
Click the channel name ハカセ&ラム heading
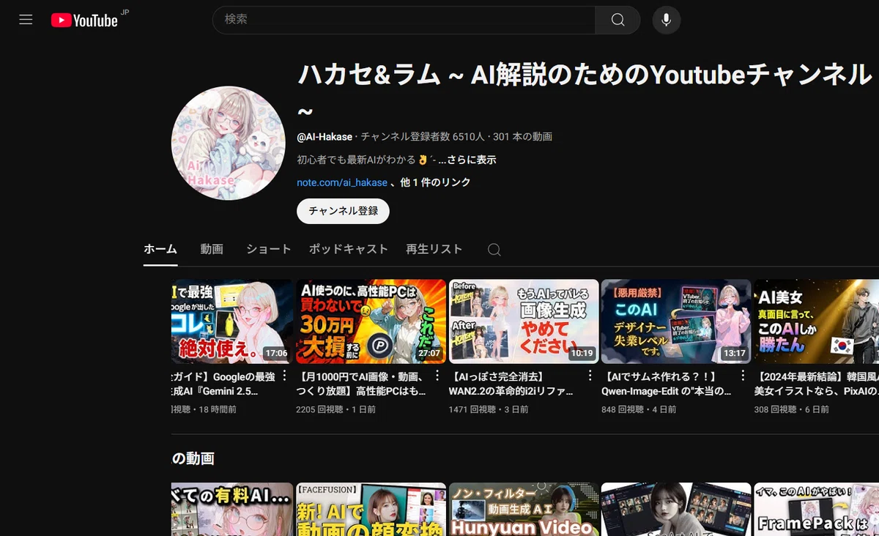point(585,89)
